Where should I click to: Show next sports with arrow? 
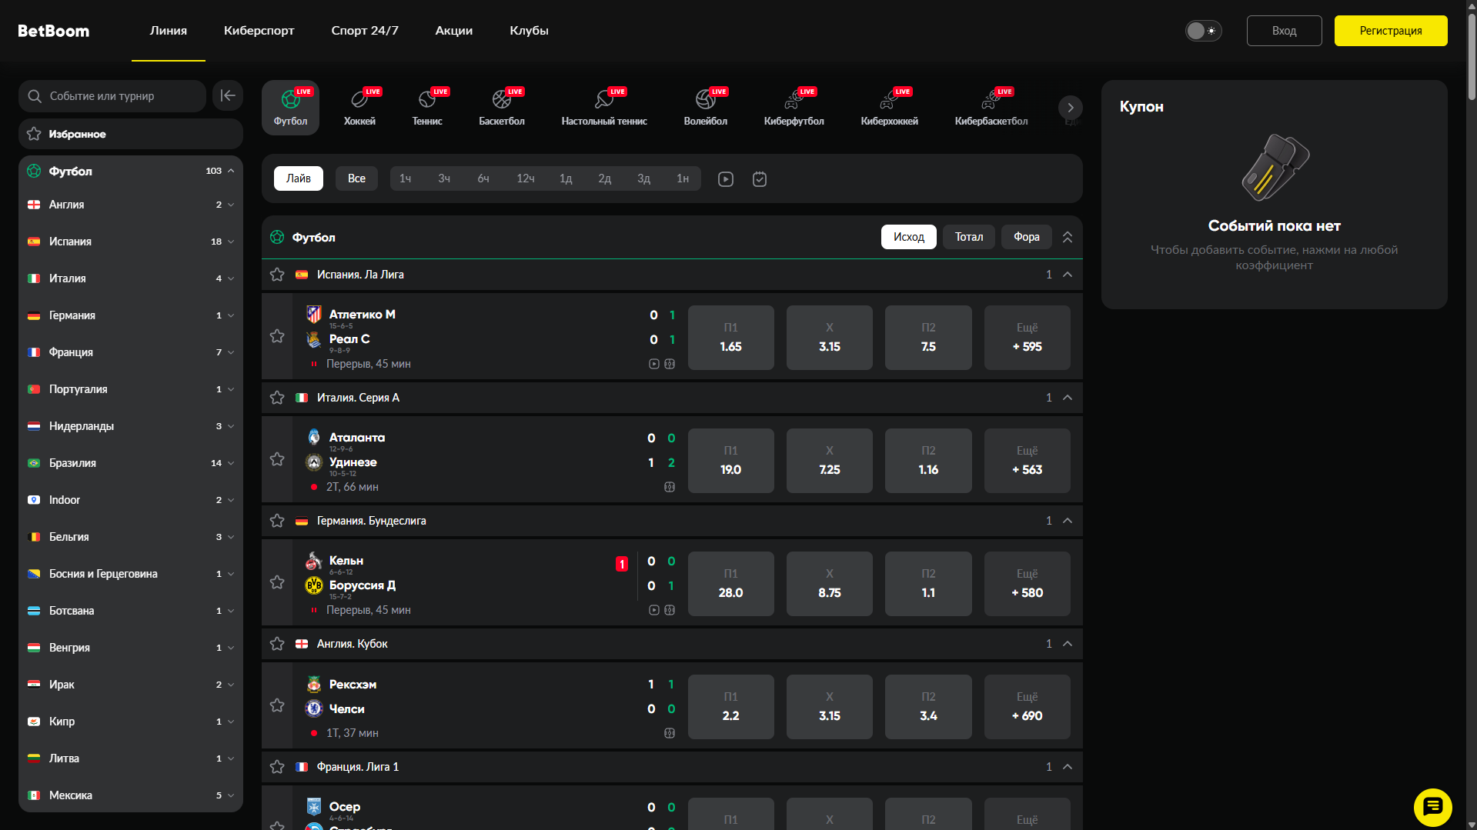(x=1070, y=108)
